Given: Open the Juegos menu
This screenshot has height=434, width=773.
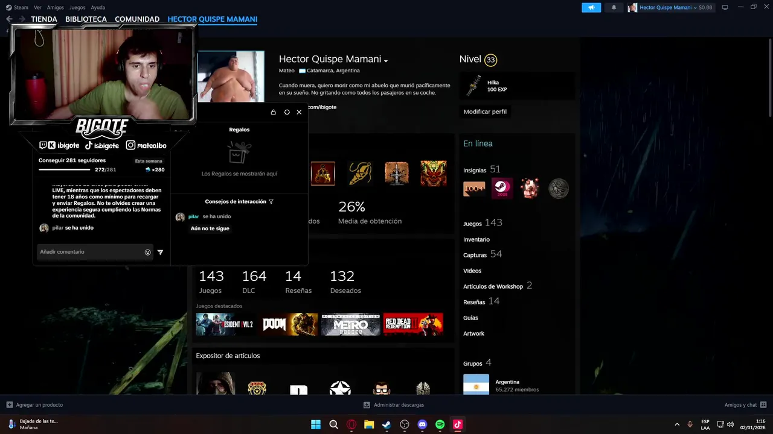Looking at the screenshot, I should point(77,7).
